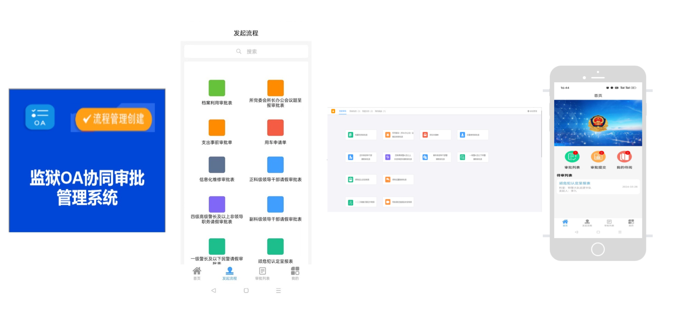Open 正科级领导干部请假审批表 blue tile in mobile list
The image size is (676, 317).
[275, 165]
